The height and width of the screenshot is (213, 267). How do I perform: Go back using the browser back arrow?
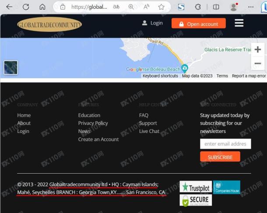click(x=9, y=7)
